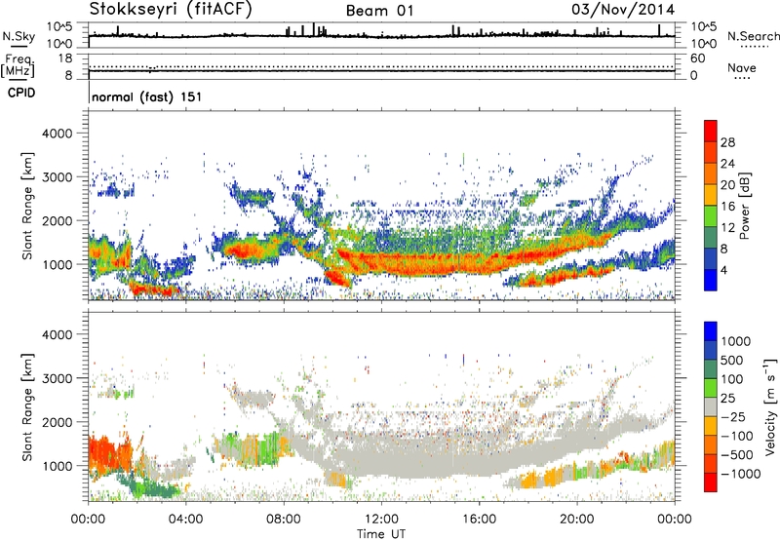The image size is (780, 540).
Task: Click the 'normal (fast) 151' text
Action: (147, 96)
